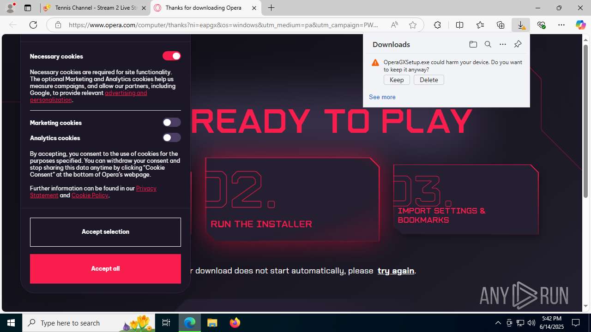Click the address bar URL field

coord(224,25)
